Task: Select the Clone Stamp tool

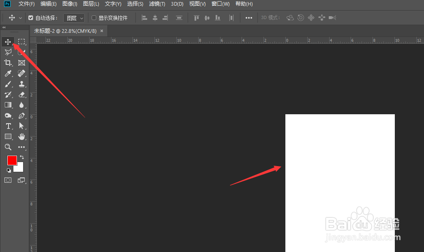Action: [21, 84]
